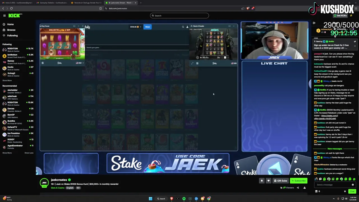Open a new browser tab
This screenshot has height=202, width=359.
141,3
